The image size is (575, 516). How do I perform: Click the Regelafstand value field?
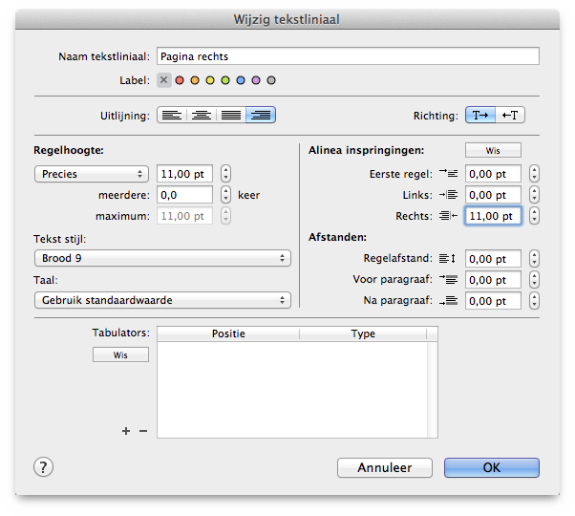click(x=493, y=259)
